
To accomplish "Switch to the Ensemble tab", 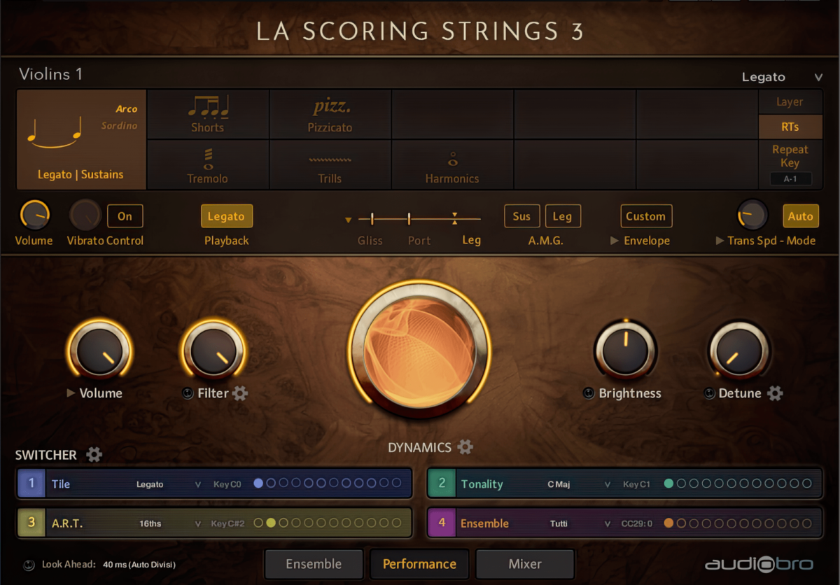I will [x=313, y=564].
